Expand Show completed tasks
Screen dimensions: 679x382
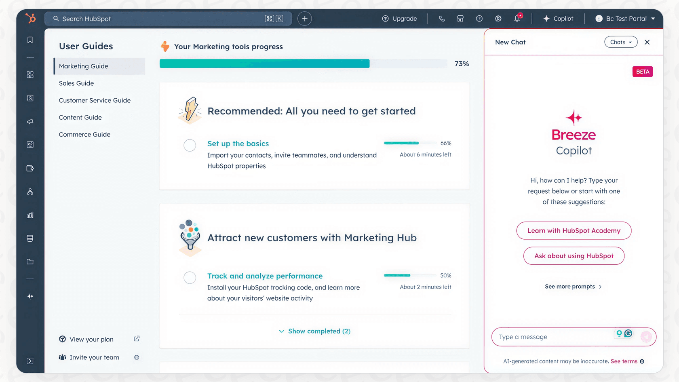[x=314, y=331]
